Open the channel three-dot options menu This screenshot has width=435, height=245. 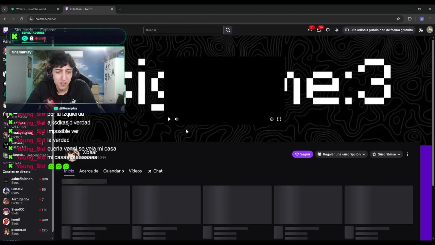click(x=407, y=154)
